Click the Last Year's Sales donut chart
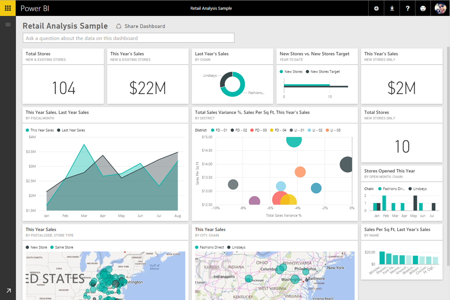Image resolution: width=450 pixels, height=300 pixels. point(232,84)
